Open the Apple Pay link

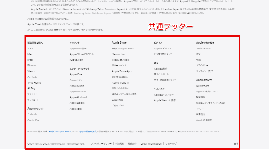(x=33, y=120)
